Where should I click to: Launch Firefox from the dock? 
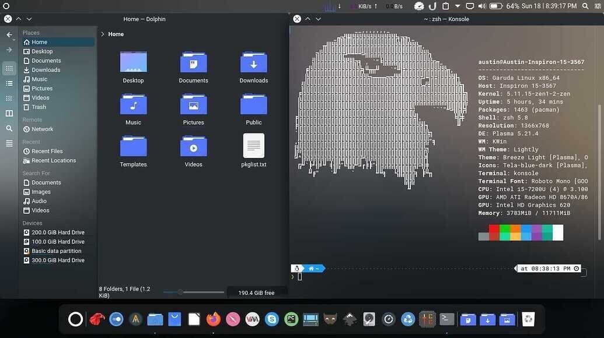(214, 319)
